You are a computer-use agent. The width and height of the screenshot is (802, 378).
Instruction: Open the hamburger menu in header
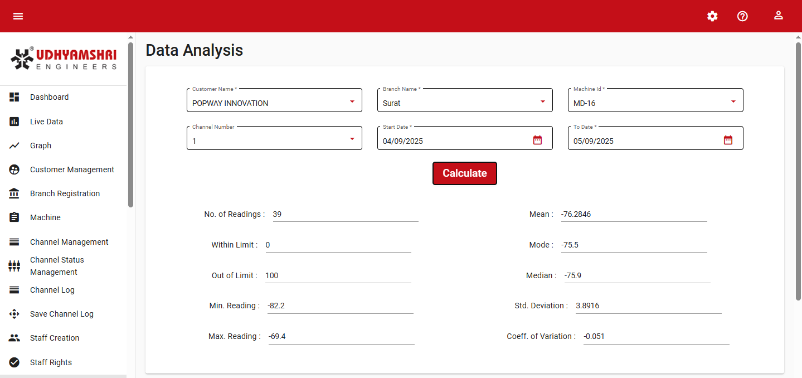click(x=18, y=16)
